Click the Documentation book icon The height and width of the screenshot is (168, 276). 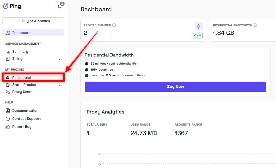8,111
